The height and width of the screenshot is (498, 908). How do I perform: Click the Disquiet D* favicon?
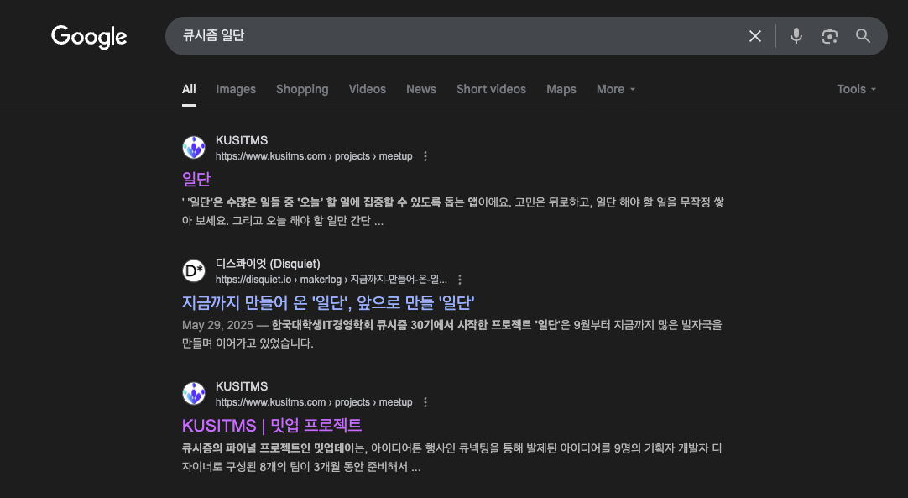click(194, 270)
